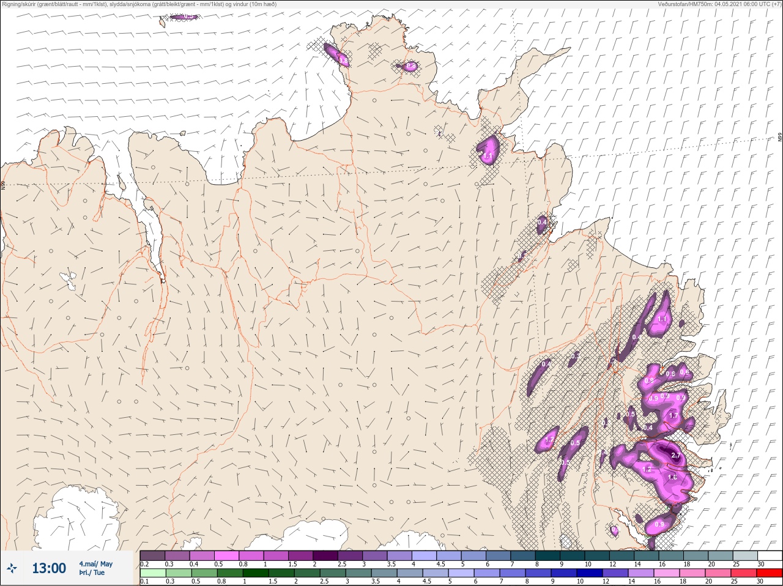Click the 13:00 forecast time label
The height and width of the screenshot is (586, 783).
(x=49, y=568)
